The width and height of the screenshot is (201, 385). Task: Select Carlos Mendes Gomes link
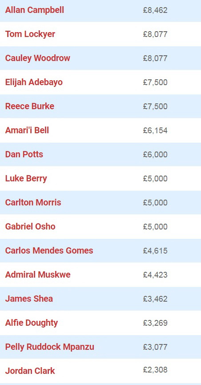[x=49, y=250]
